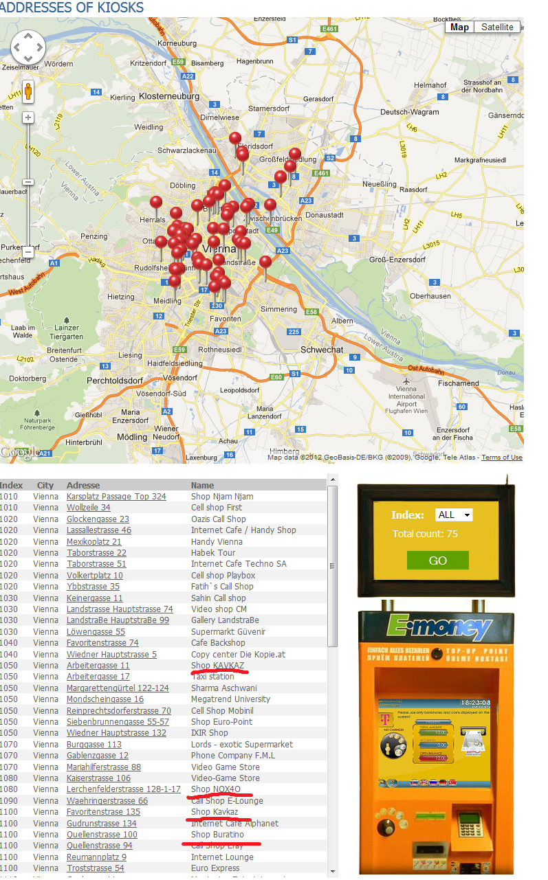Click the Index column header

pos(12,486)
